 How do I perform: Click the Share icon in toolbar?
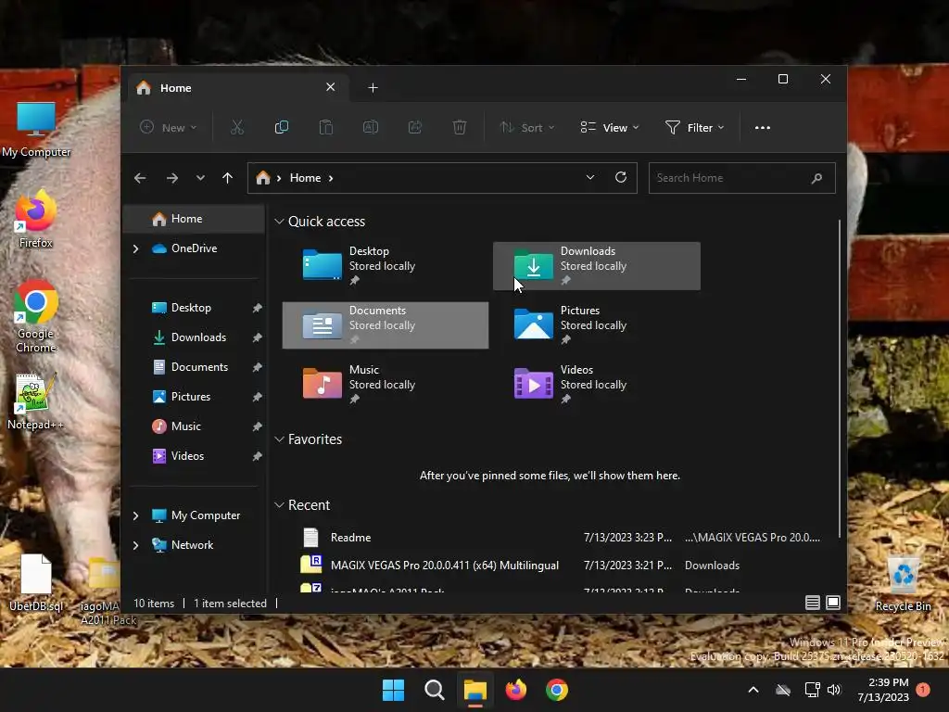point(415,127)
